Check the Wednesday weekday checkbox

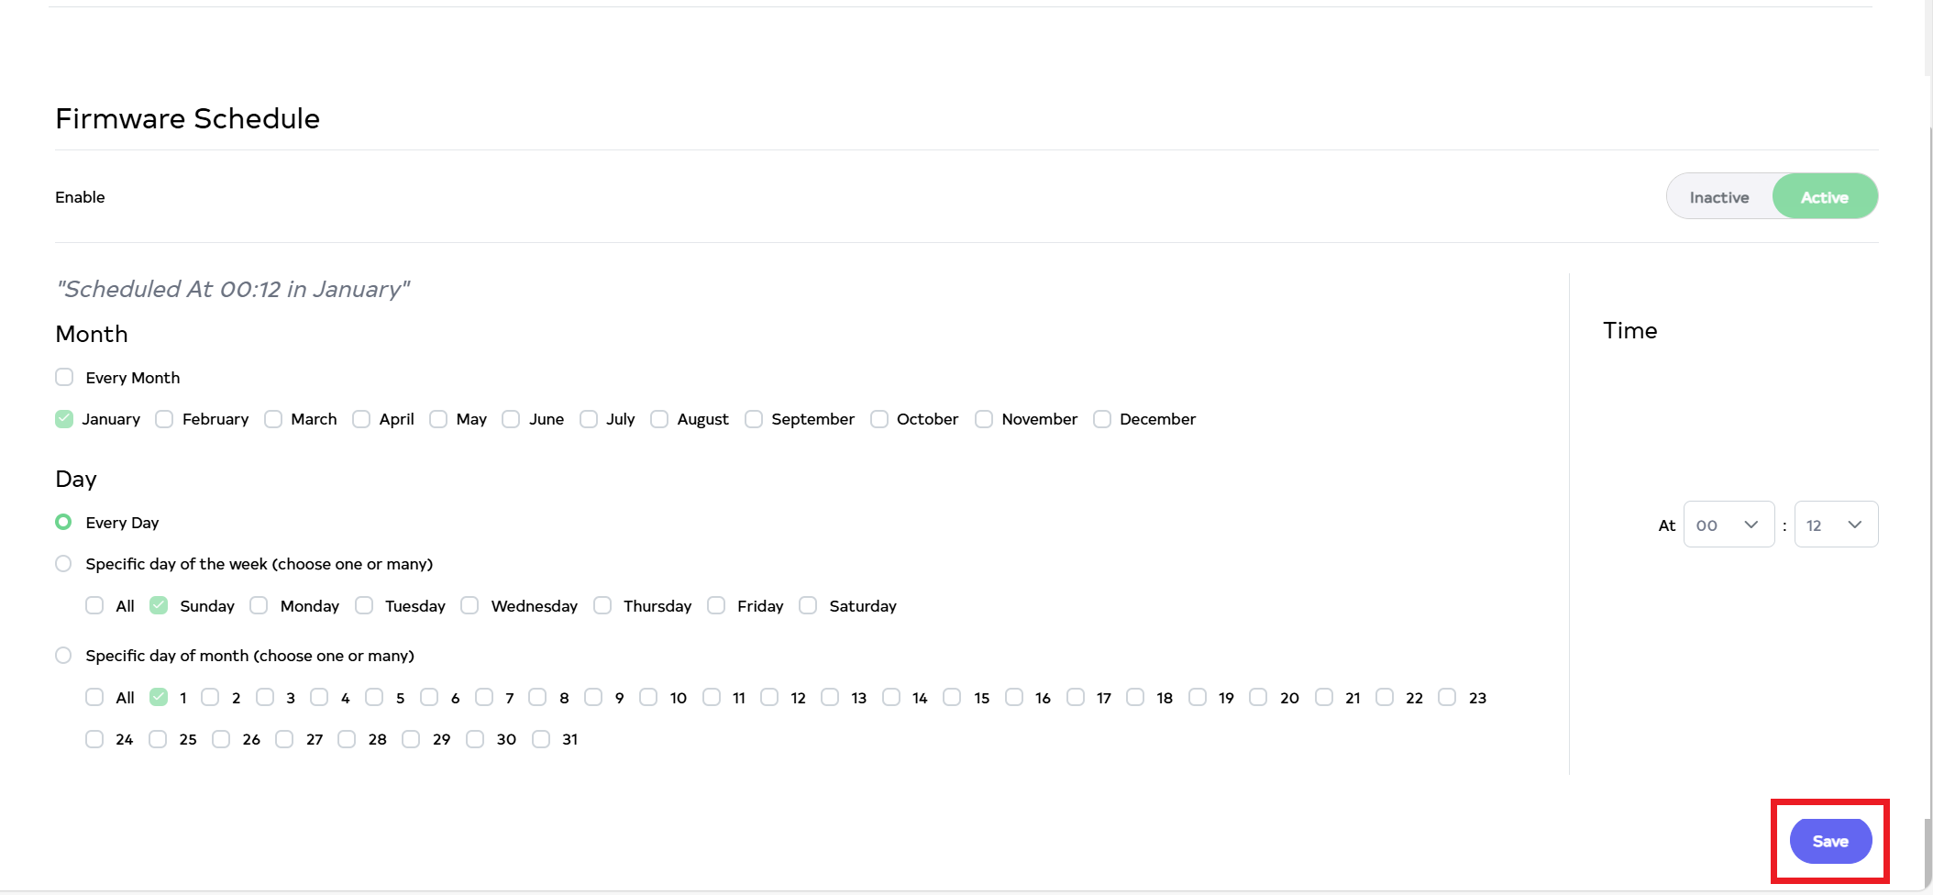[469, 606]
